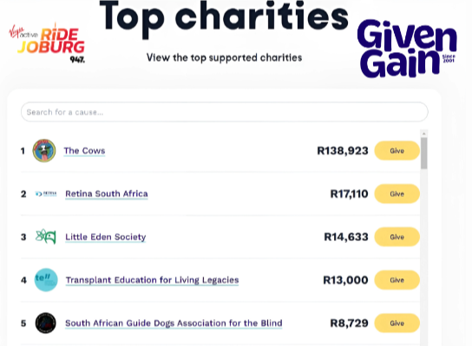The width and height of the screenshot is (472, 346).
Task: Open the Retina South Africa link
Action: tap(107, 193)
